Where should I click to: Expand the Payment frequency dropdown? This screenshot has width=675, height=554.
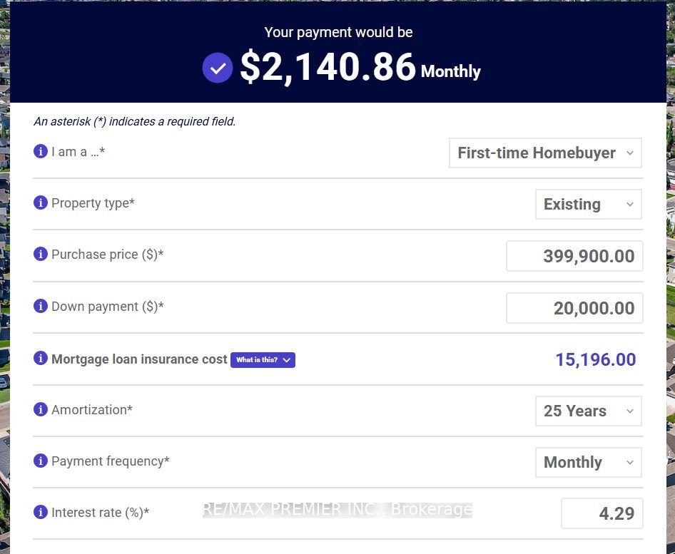pos(588,463)
